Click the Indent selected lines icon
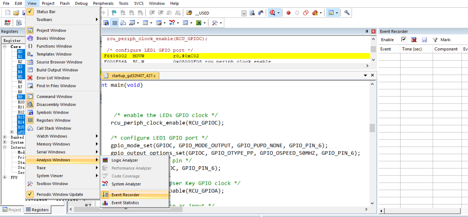 [x=152, y=13]
